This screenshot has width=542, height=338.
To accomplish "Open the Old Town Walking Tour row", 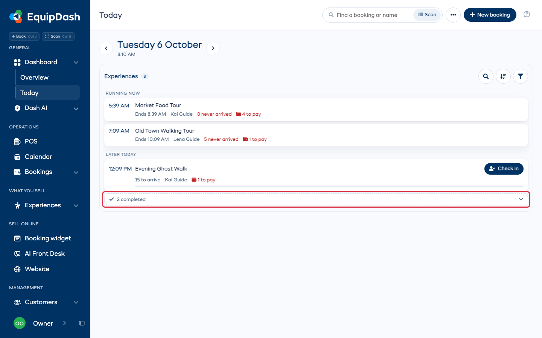I will tap(316, 135).
